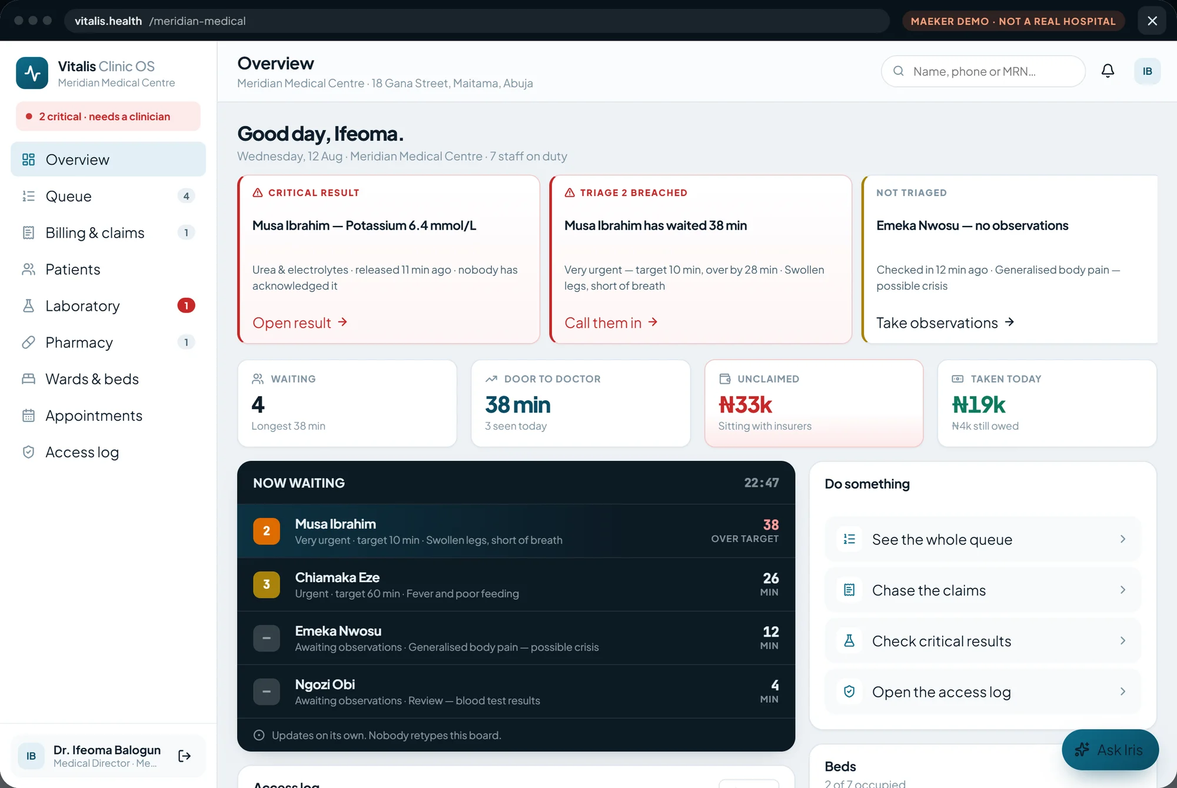Viewport: 1177px width, 788px height.
Task: Click the warning triangle on Critical Result card
Action: pos(258,192)
